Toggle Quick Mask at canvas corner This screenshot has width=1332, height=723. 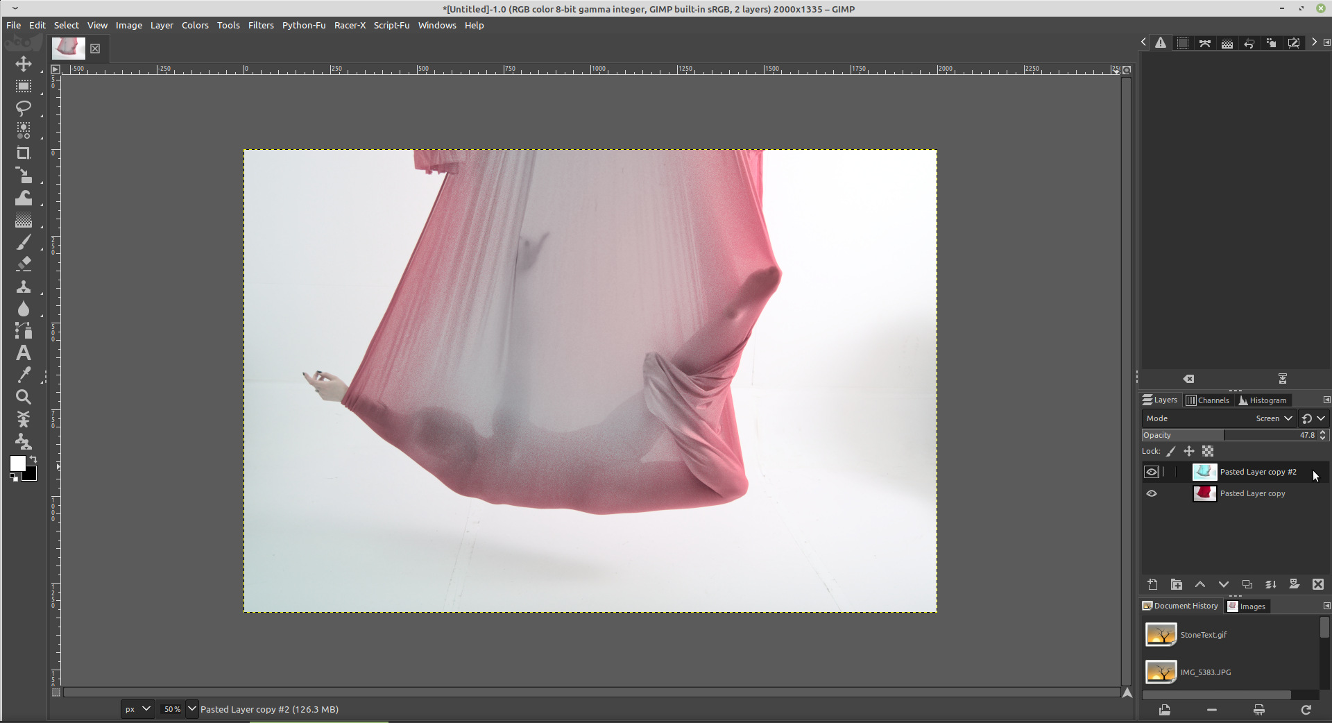tap(56, 692)
